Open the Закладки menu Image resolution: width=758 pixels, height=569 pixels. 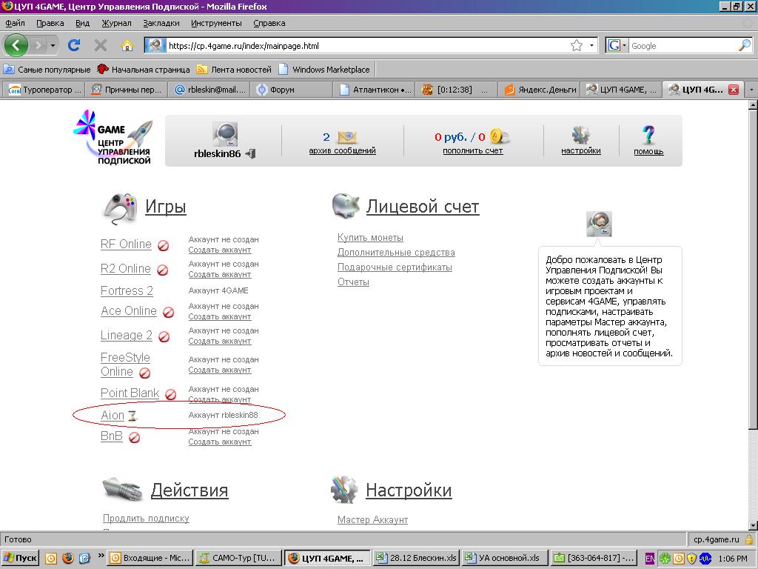pos(161,23)
